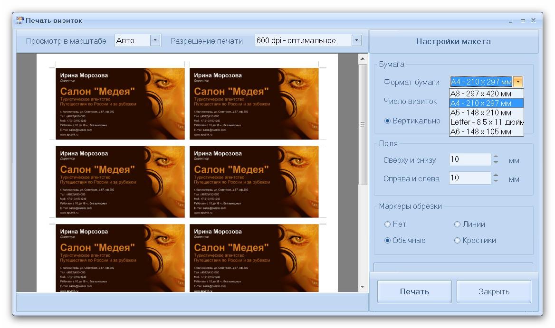
Task: Choose Нет for crop markers
Action: (387, 225)
